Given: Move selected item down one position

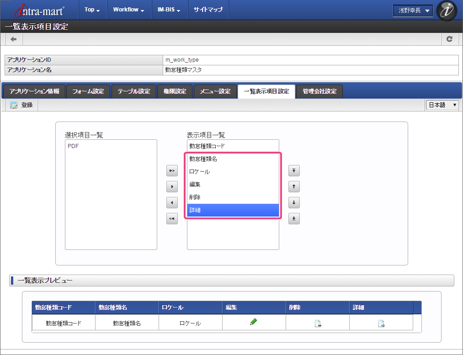Looking at the screenshot, I should (x=294, y=202).
